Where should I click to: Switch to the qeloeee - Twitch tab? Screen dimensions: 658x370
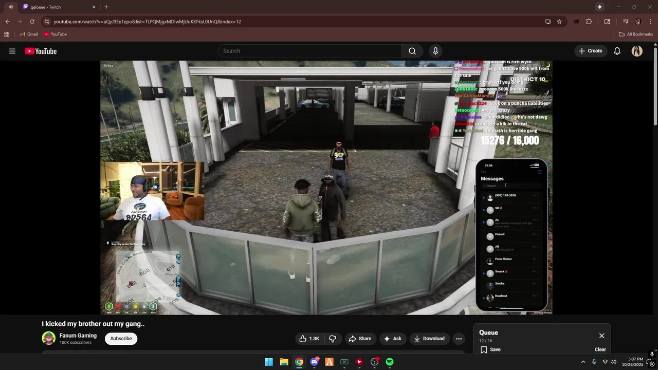(59, 7)
